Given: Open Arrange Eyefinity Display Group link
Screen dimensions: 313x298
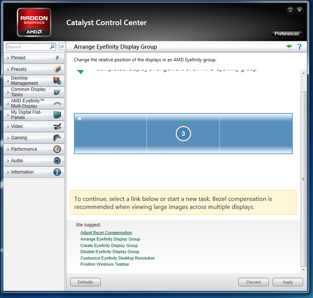Looking at the screenshot, I should 110,239.
